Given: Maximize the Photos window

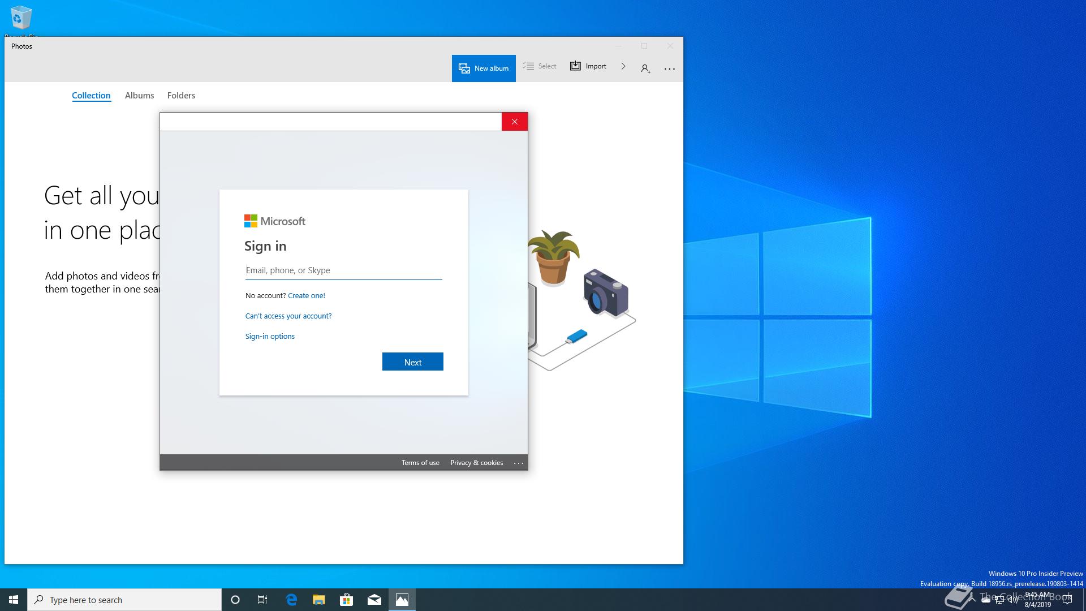Looking at the screenshot, I should coord(644,46).
